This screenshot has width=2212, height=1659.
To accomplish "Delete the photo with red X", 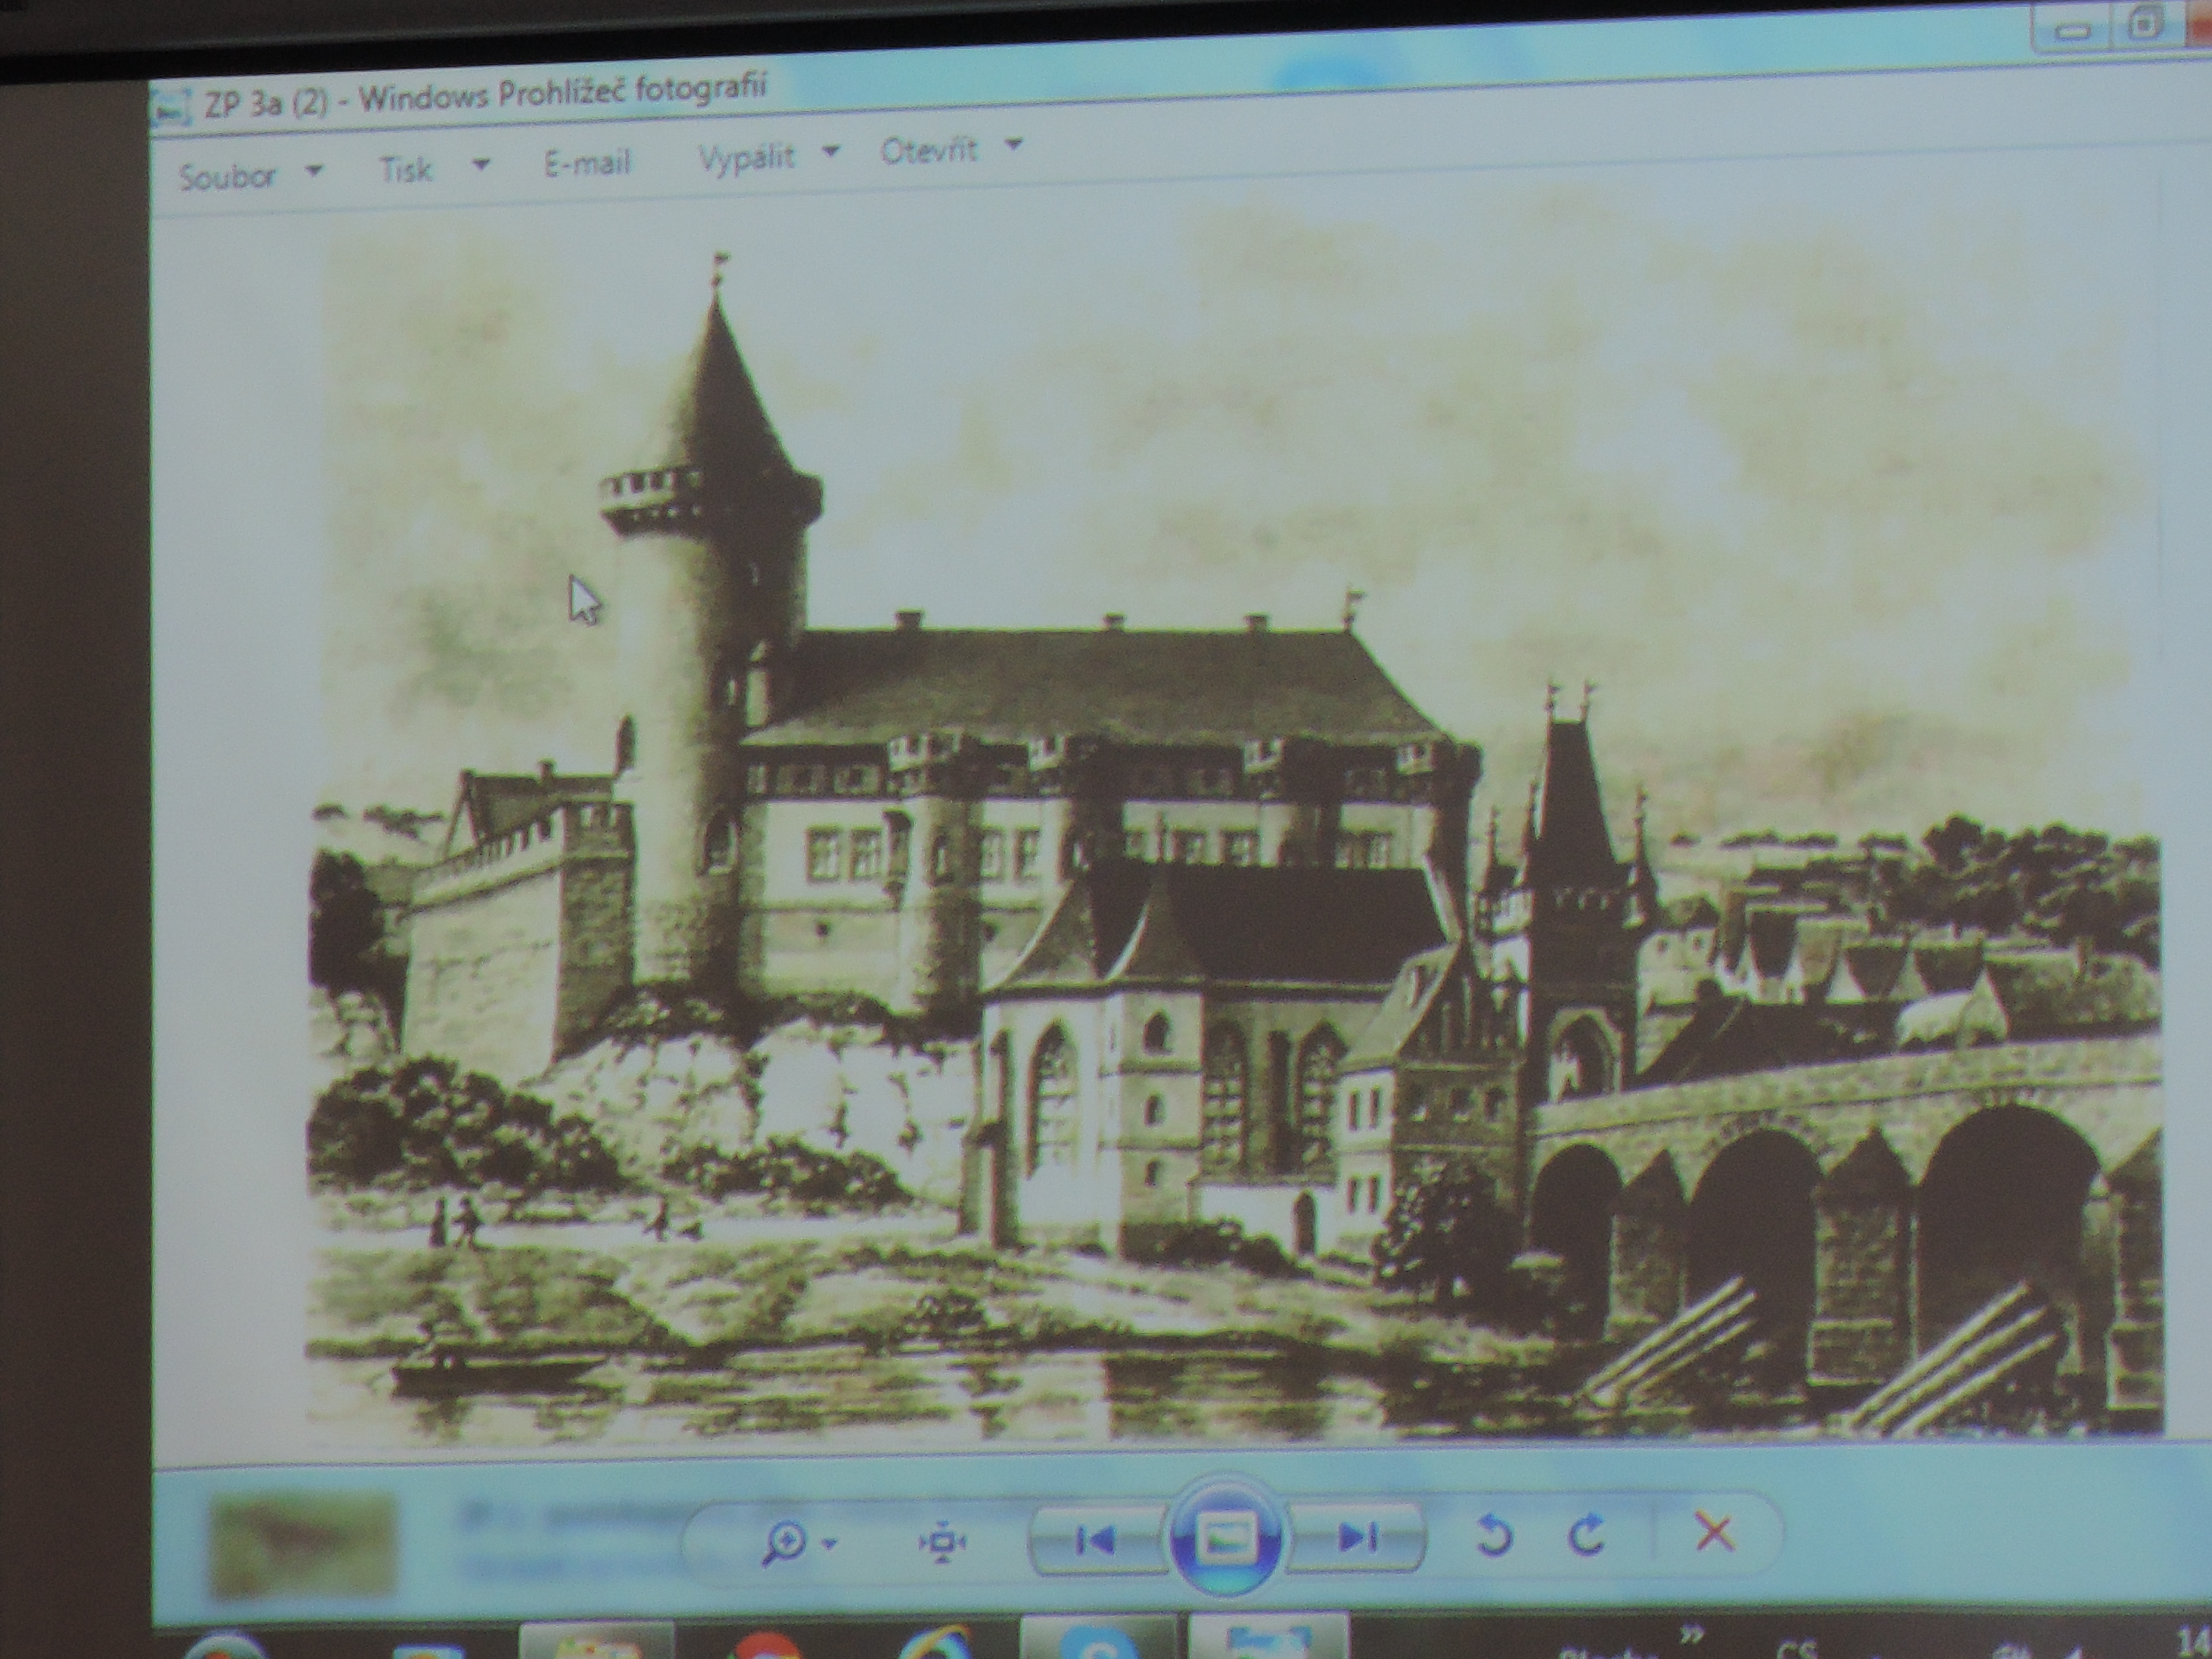I will pos(1714,1532).
